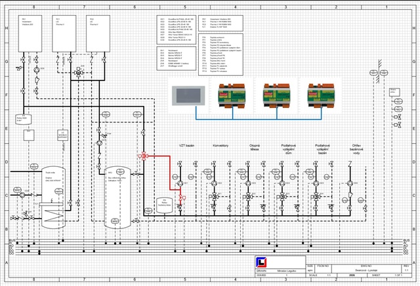Click mixing valve in Podlahové vytápění dům branch
Screen dimensions: 420x286
click(282, 197)
